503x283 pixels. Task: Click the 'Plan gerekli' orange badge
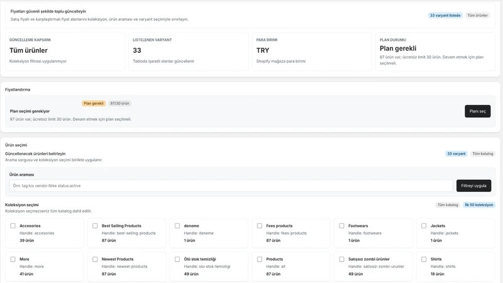pos(94,103)
